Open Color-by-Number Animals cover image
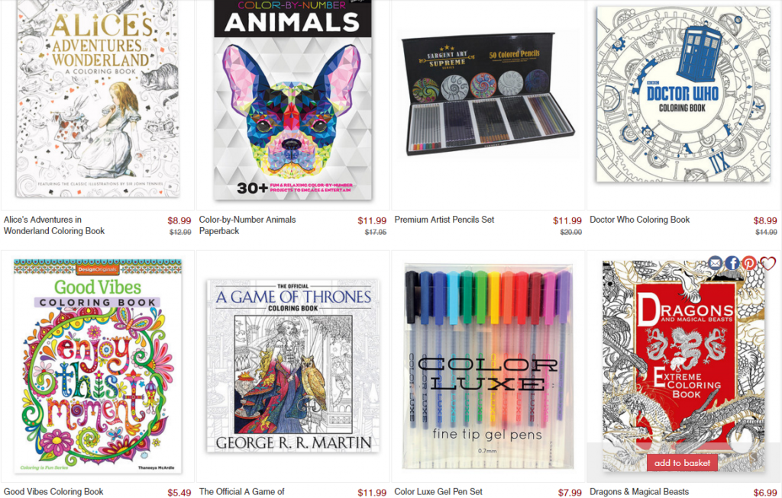The width and height of the screenshot is (782, 498). click(292, 100)
